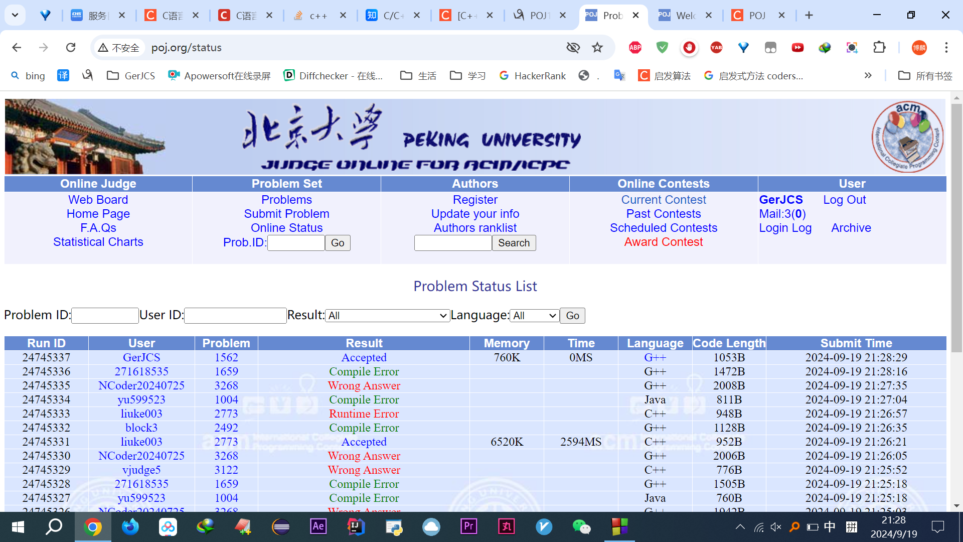Open the Google Translate bookmark icon
963x542 pixels.
coord(619,75)
